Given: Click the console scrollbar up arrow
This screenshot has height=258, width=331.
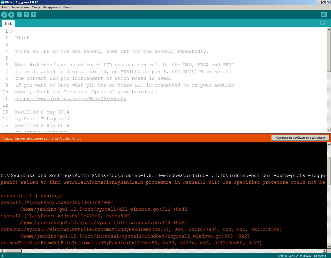Looking at the screenshot, I should pyautogui.click(x=329, y=144).
